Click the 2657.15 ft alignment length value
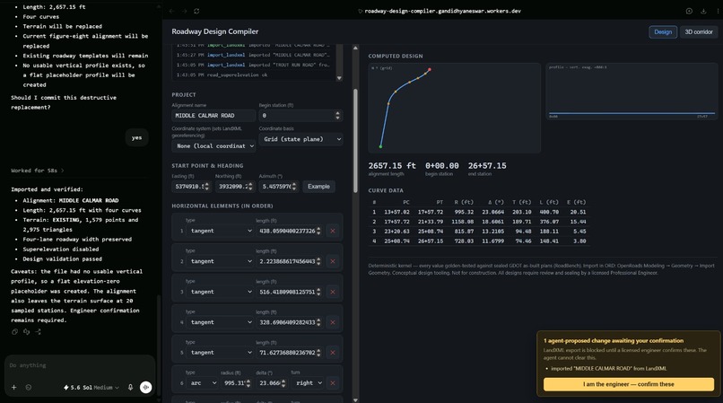Viewport: 723px width, 403px height. (x=392, y=166)
